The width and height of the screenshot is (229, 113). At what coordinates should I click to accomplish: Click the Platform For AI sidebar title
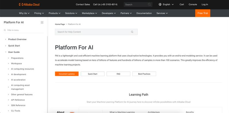[x=14, y=22]
